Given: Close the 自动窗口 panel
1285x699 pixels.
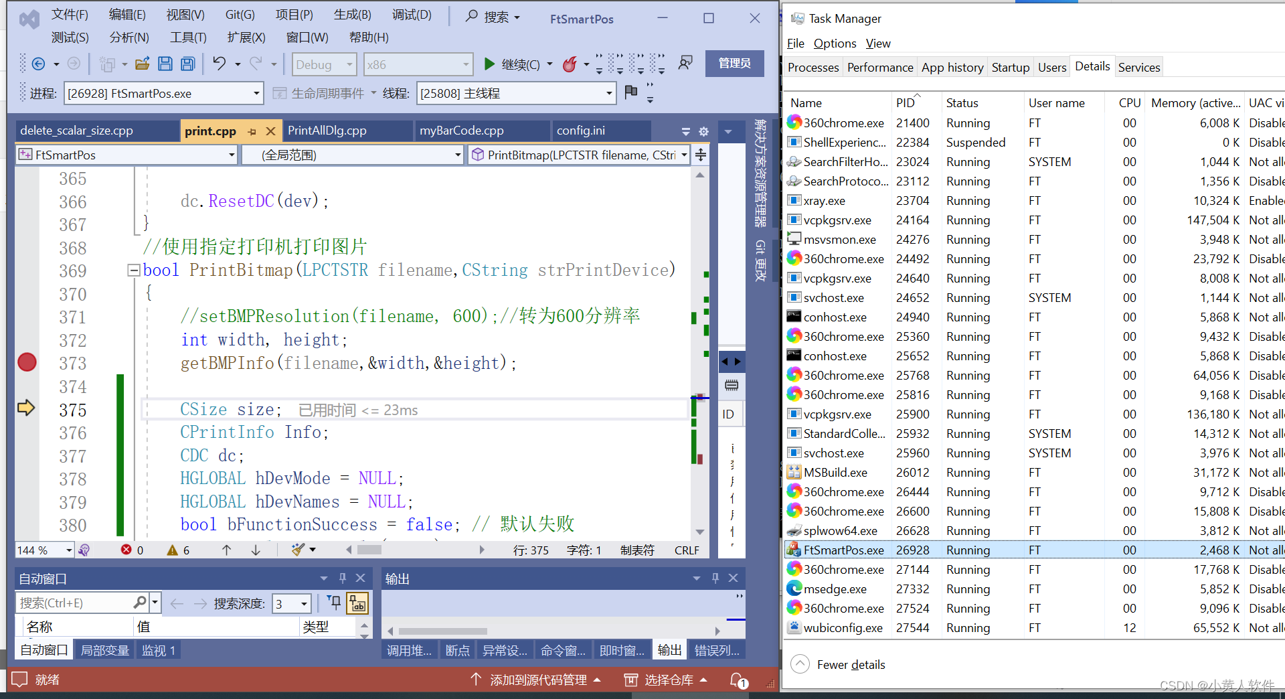Looking at the screenshot, I should pos(360,578).
